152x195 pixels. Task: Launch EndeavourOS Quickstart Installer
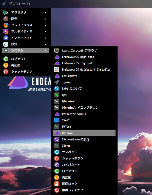coord(84,70)
